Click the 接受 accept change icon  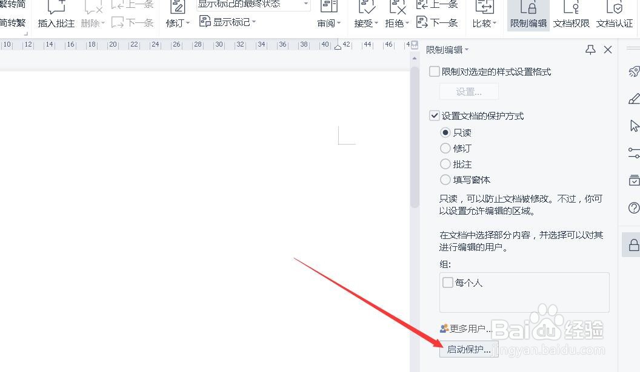click(367, 7)
